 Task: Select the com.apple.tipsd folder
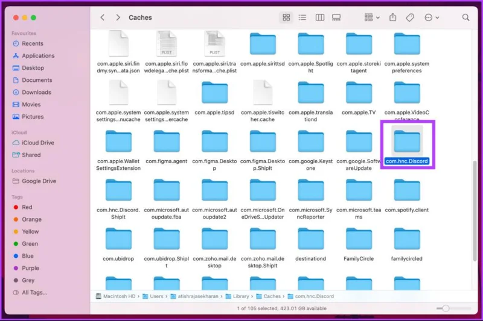[214, 98]
